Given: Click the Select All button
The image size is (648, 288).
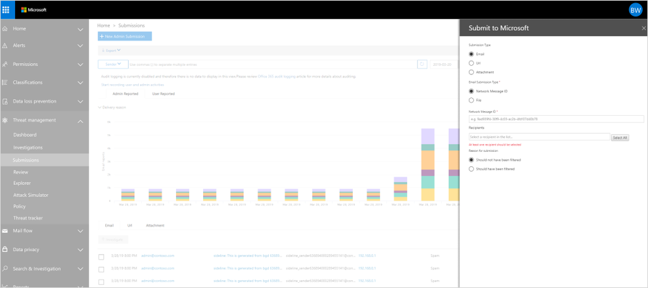Looking at the screenshot, I should coord(620,137).
